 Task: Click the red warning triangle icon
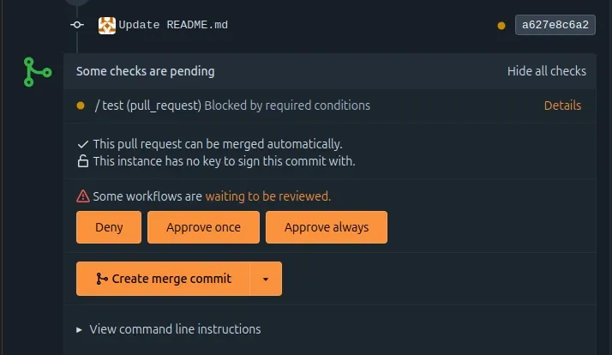(x=83, y=196)
